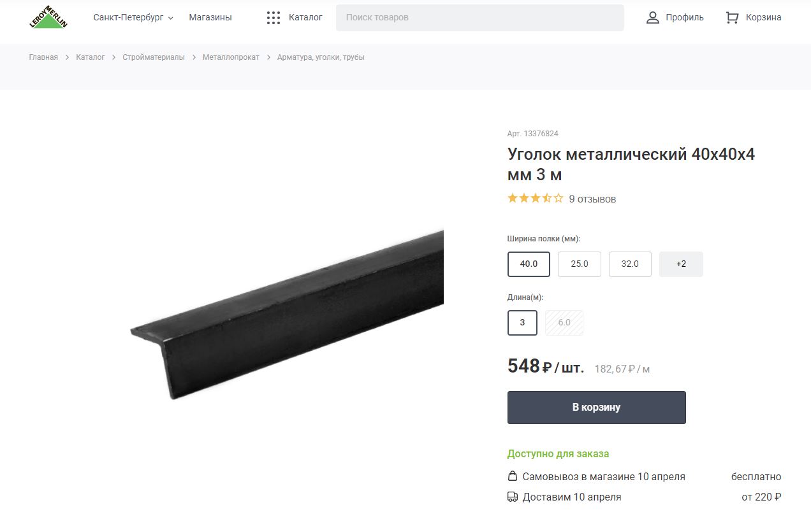This screenshot has height=519, width=811.
Task: Click the star rating icons
Action: [x=536, y=198]
